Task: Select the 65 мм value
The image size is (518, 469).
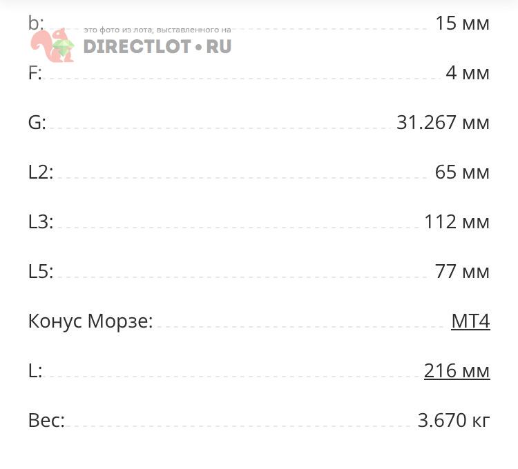Action: [462, 172]
